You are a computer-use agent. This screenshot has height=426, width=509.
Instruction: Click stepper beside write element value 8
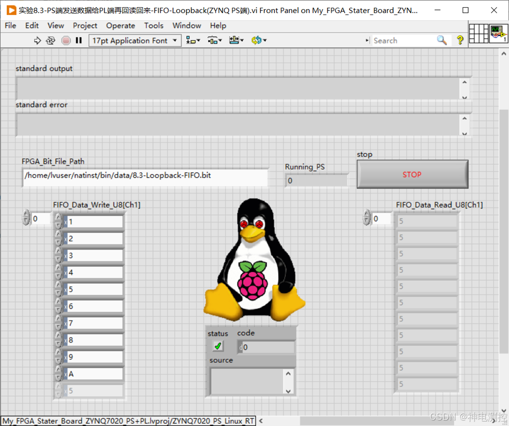click(x=59, y=340)
